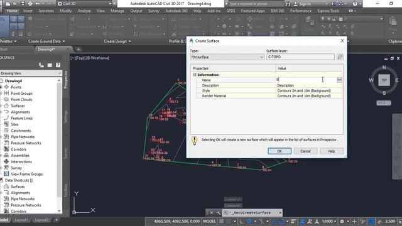The width and height of the screenshot is (402, 226).
Task: Click the Surface layer C-TOPO field
Action: click(300, 57)
